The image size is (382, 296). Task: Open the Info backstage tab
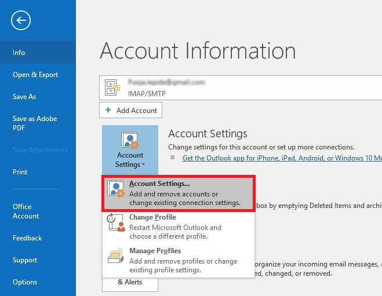coord(38,52)
